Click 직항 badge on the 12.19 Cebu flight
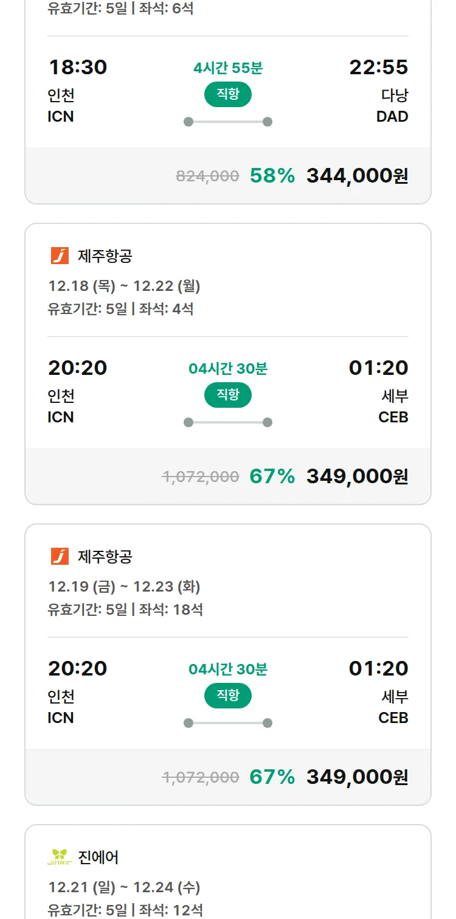The width and height of the screenshot is (456, 919). pos(227,696)
